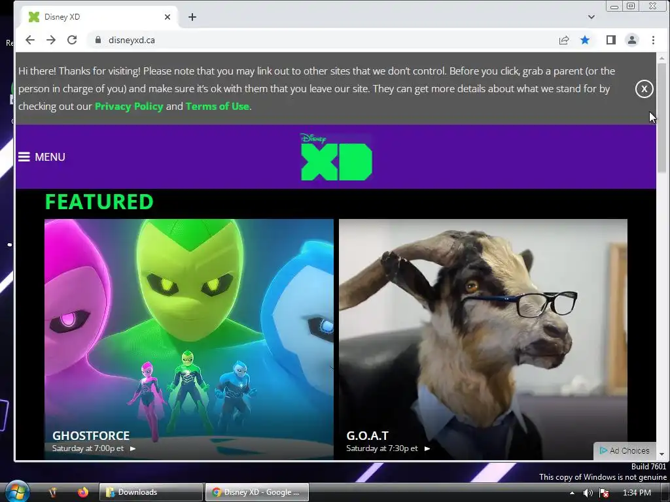Screen dimensions: 670x502
Task: Click the page scrollbar thumb
Action: 662,118
